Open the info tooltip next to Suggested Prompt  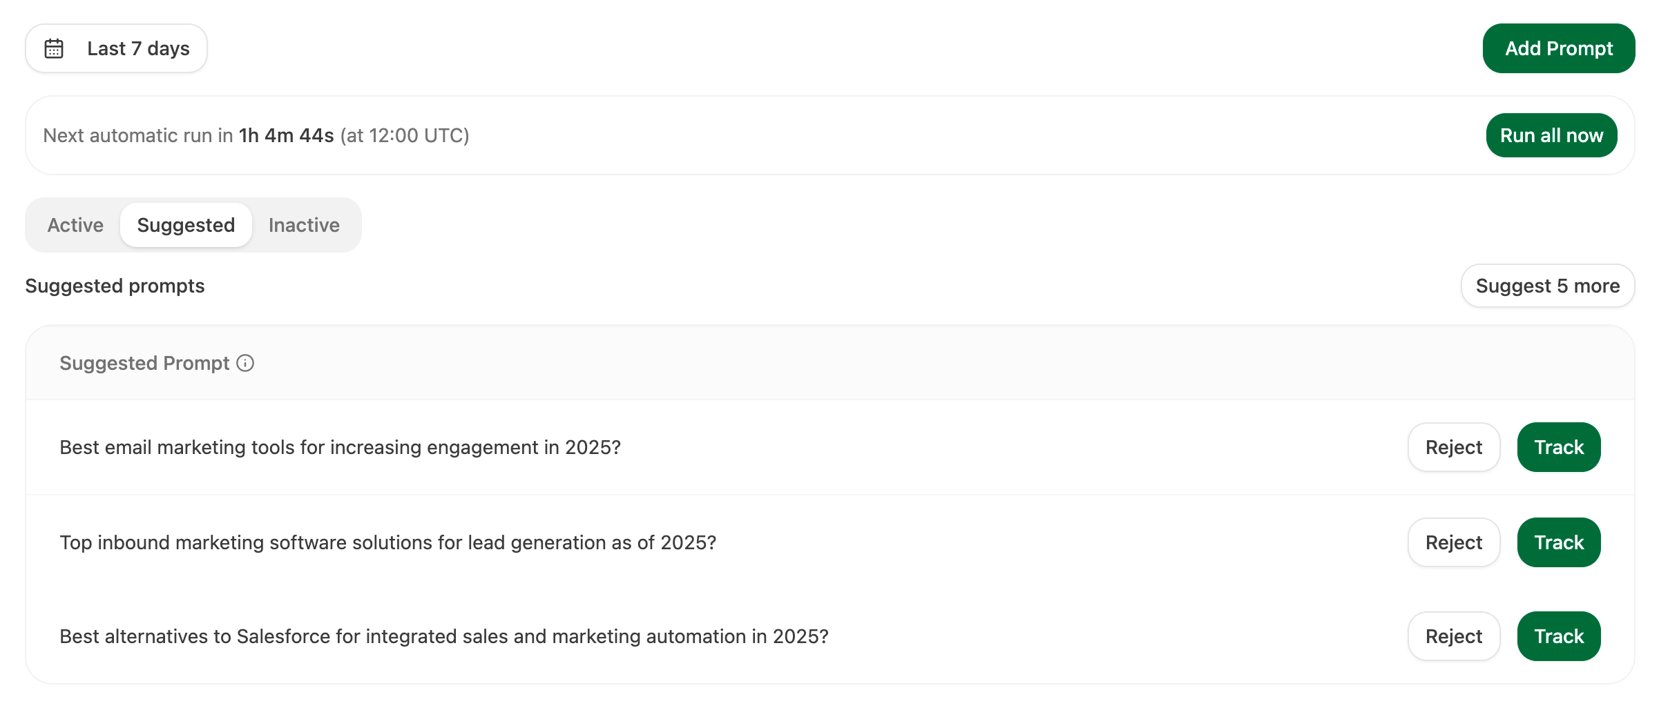[x=247, y=362]
